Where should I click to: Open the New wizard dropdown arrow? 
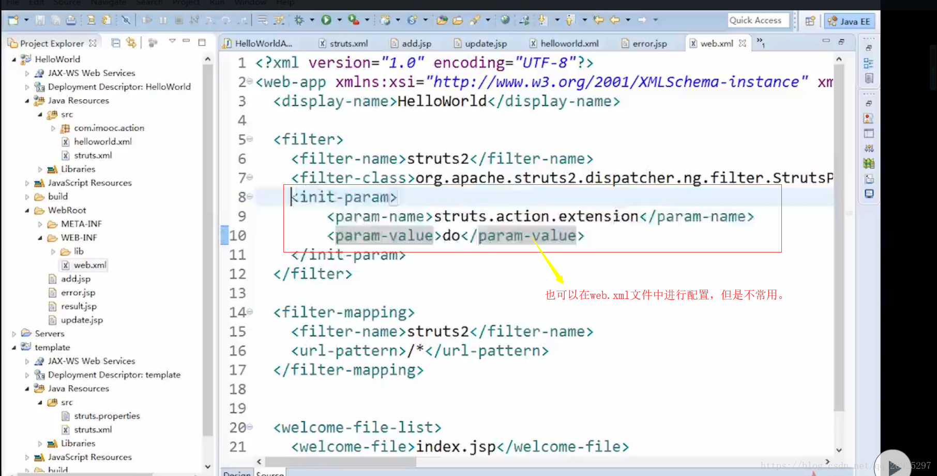pos(26,20)
